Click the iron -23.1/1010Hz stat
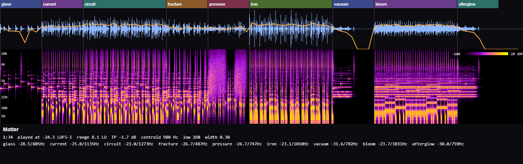Image resolution: width=523 pixels, height=164 pixels. click(x=288, y=144)
